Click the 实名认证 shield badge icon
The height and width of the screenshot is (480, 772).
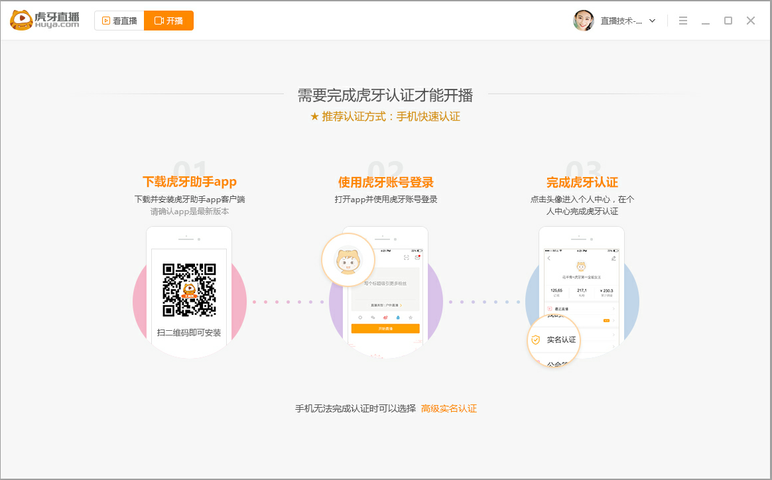coord(535,339)
